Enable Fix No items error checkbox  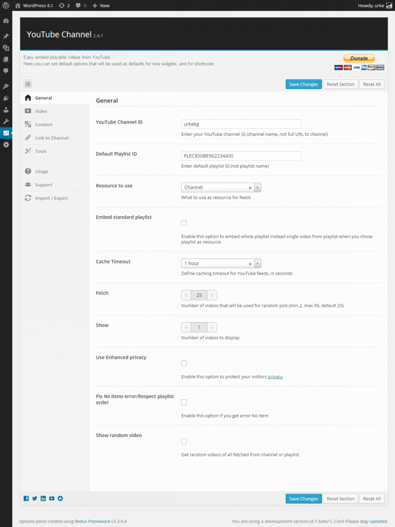tap(184, 402)
